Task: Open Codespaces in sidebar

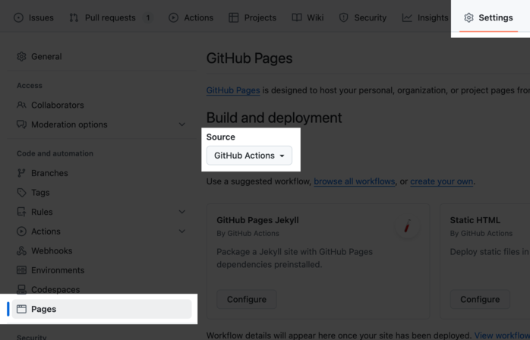Action: tap(102, 290)
